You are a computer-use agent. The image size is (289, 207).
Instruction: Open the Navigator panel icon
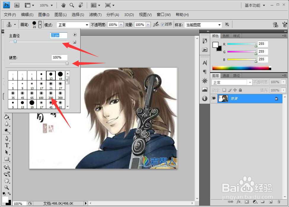205,81
